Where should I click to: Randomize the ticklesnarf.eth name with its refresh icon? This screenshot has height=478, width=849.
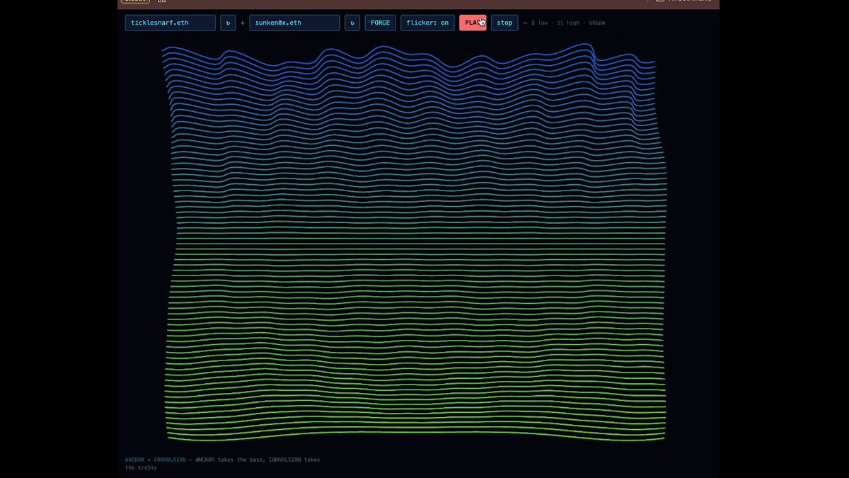pyautogui.click(x=228, y=23)
